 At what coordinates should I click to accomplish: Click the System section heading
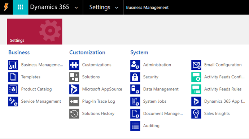[139, 52]
